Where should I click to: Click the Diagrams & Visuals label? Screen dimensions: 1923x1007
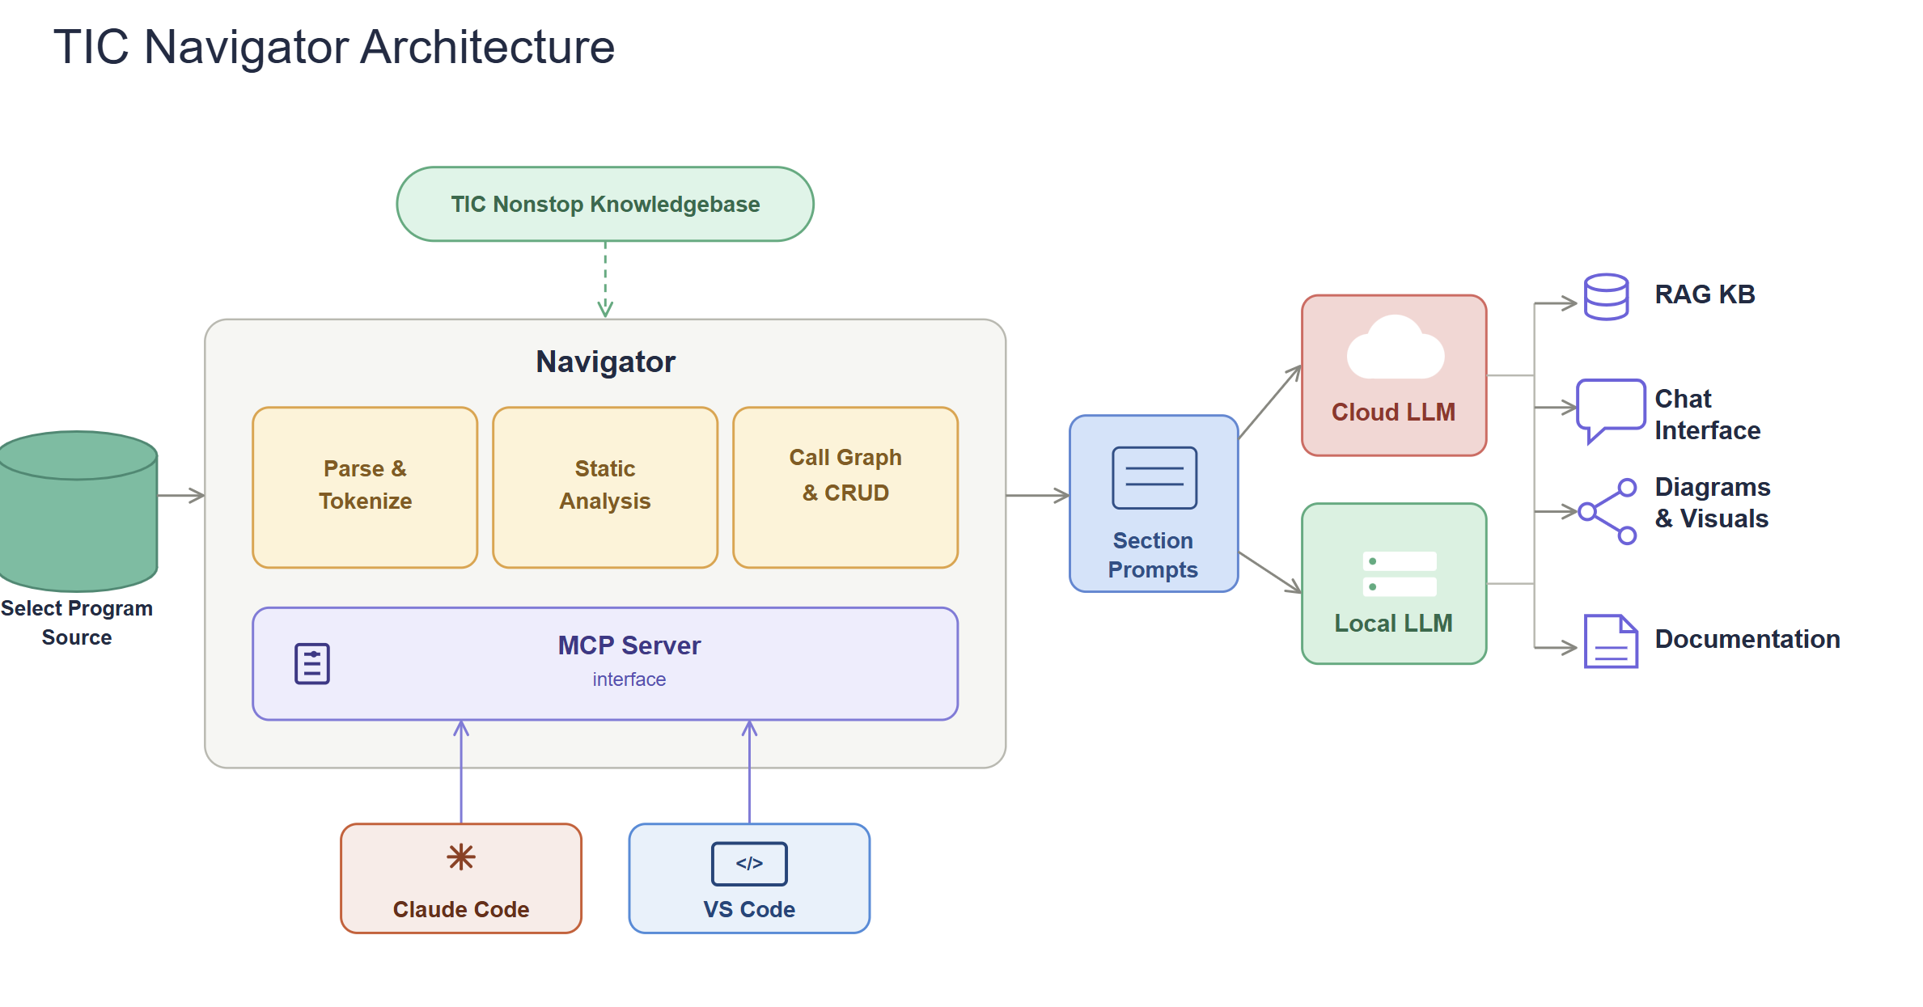[1713, 503]
